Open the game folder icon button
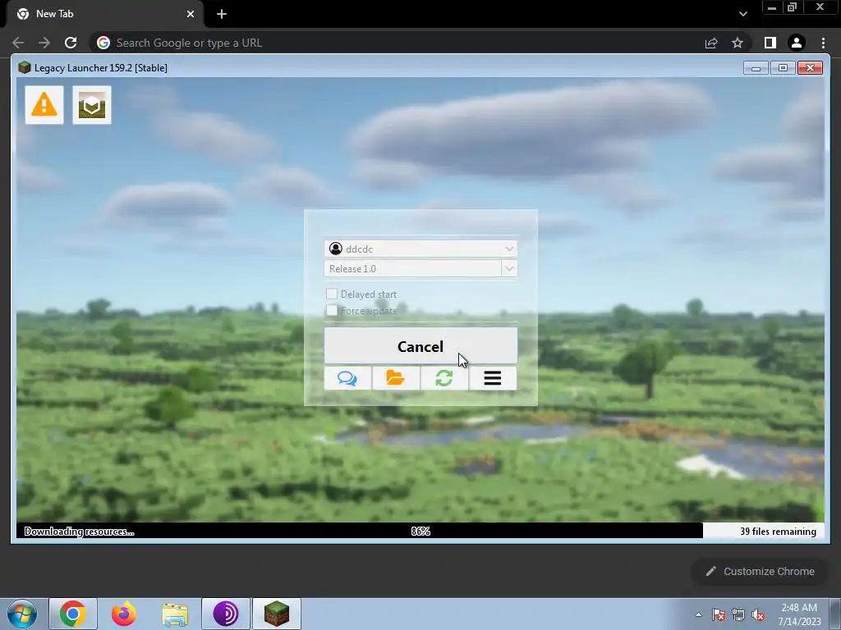Image resolution: width=841 pixels, height=630 pixels. [x=396, y=378]
